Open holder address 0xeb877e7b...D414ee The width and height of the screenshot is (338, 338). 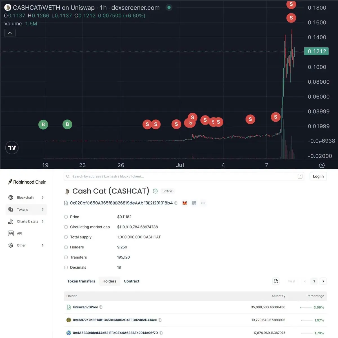[x=115, y=320]
